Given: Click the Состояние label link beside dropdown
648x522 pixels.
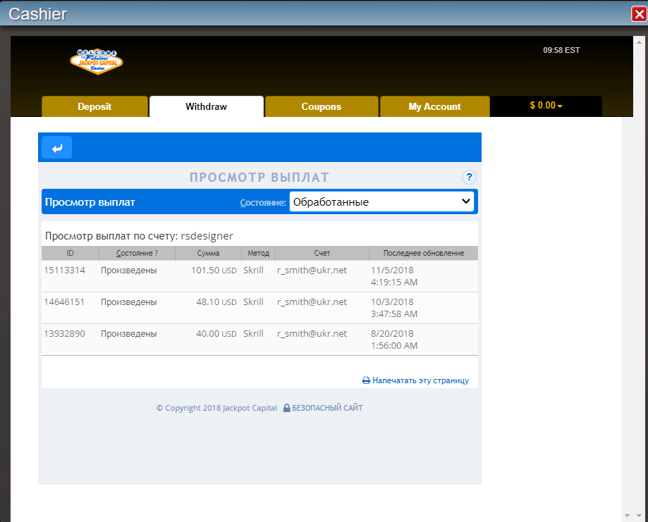Looking at the screenshot, I should coord(263,202).
